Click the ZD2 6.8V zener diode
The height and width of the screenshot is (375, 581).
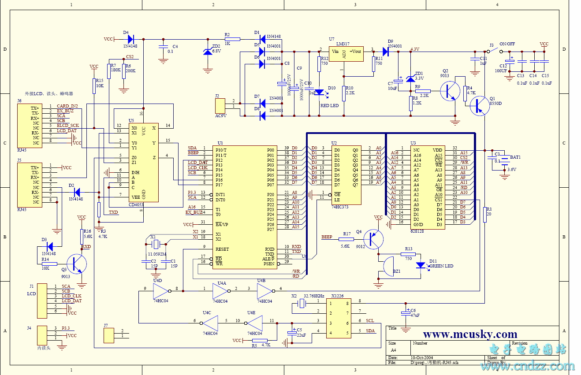pos(207,52)
